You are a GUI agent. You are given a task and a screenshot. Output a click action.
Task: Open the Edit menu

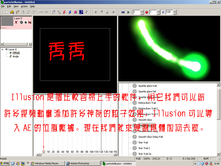click(x=9, y=6)
